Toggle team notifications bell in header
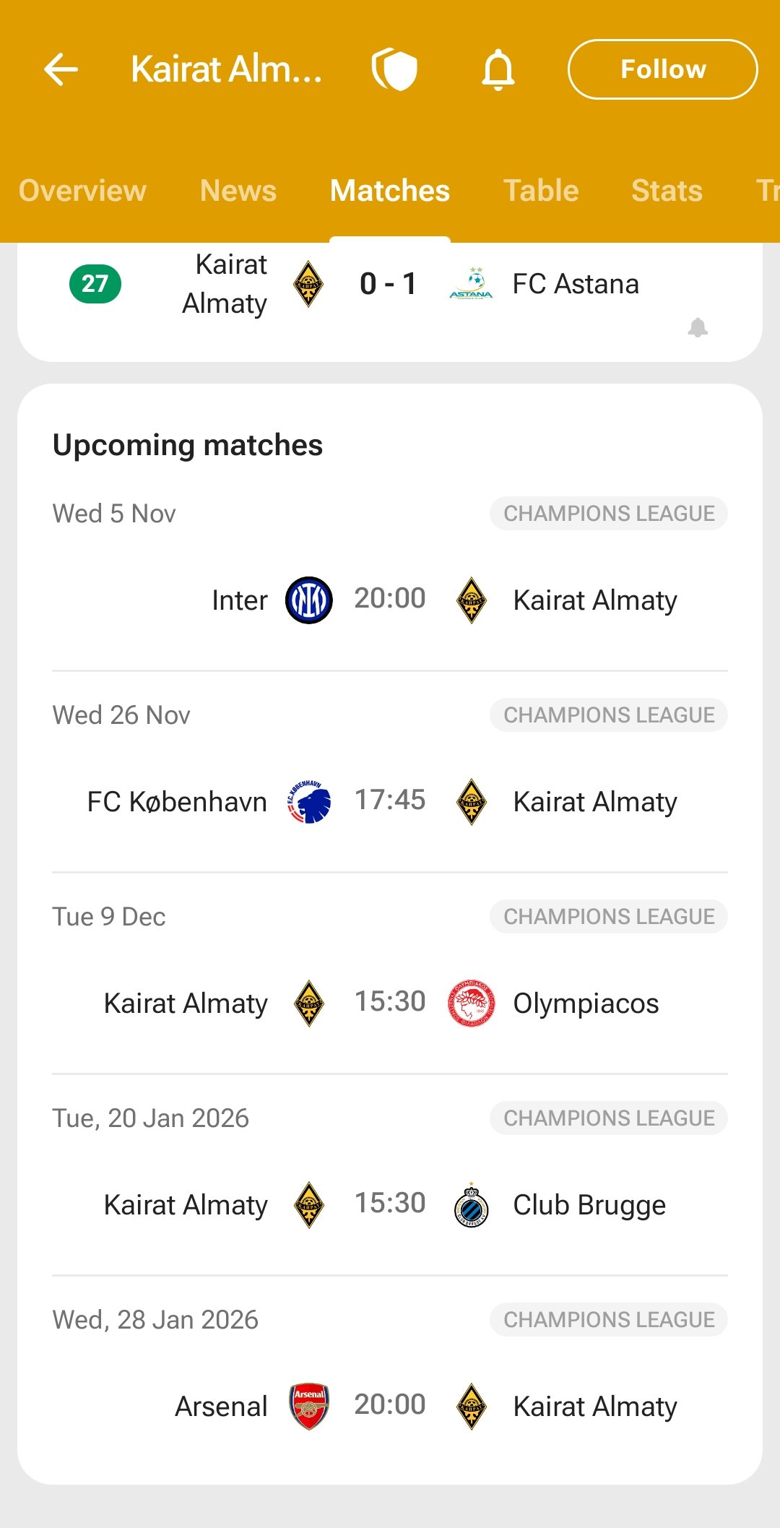The image size is (780, 1528). 498,69
